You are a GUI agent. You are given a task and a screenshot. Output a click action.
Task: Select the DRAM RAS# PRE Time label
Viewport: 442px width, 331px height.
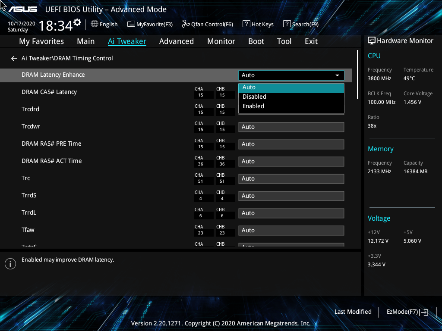point(51,144)
